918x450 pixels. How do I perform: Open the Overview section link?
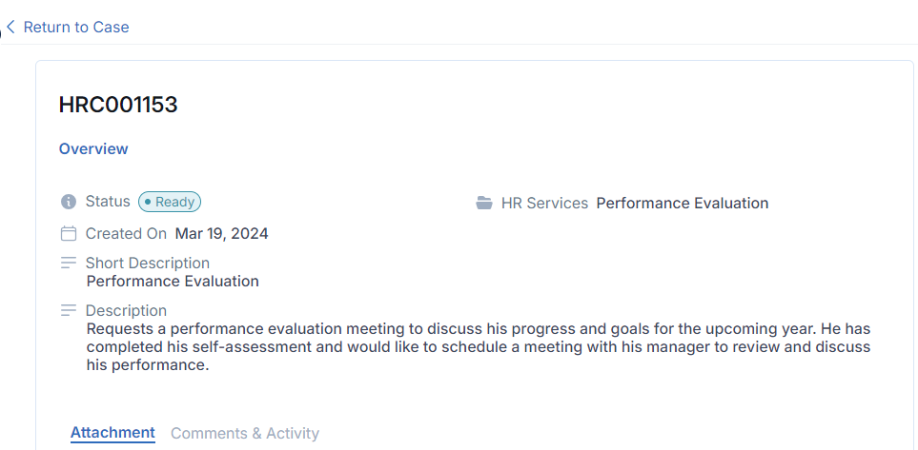[x=93, y=149]
